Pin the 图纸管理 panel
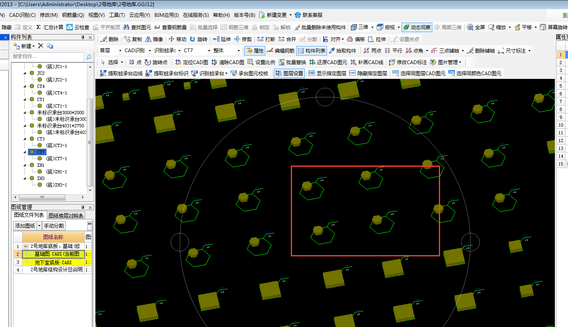The width and height of the screenshot is (568, 327). click(x=83, y=207)
